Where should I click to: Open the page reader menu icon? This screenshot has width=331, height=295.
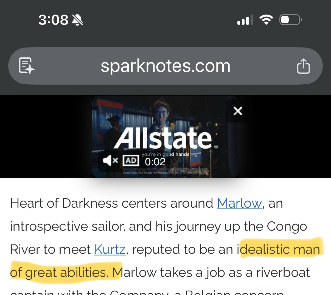coord(26,66)
